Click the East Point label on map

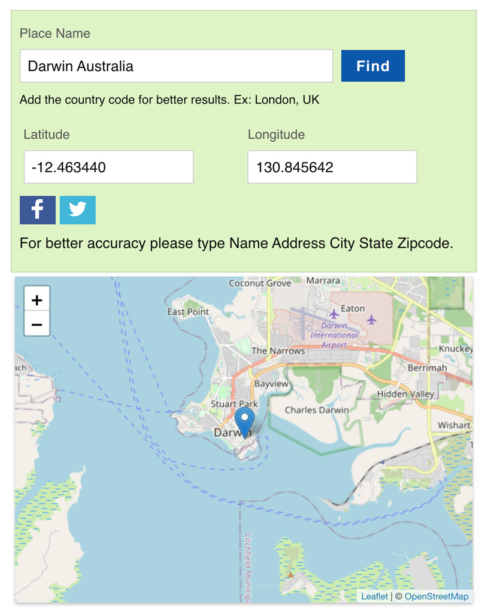pos(188,312)
